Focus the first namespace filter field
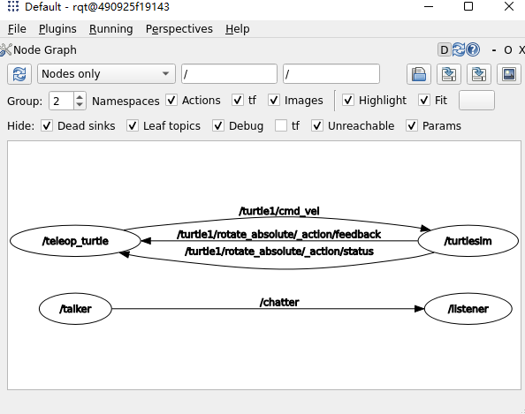525x414 pixels. [229, 74]
